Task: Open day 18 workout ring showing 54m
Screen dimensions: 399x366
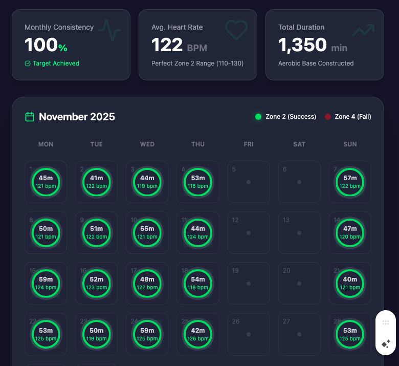Action: click(x=198, y=284)
